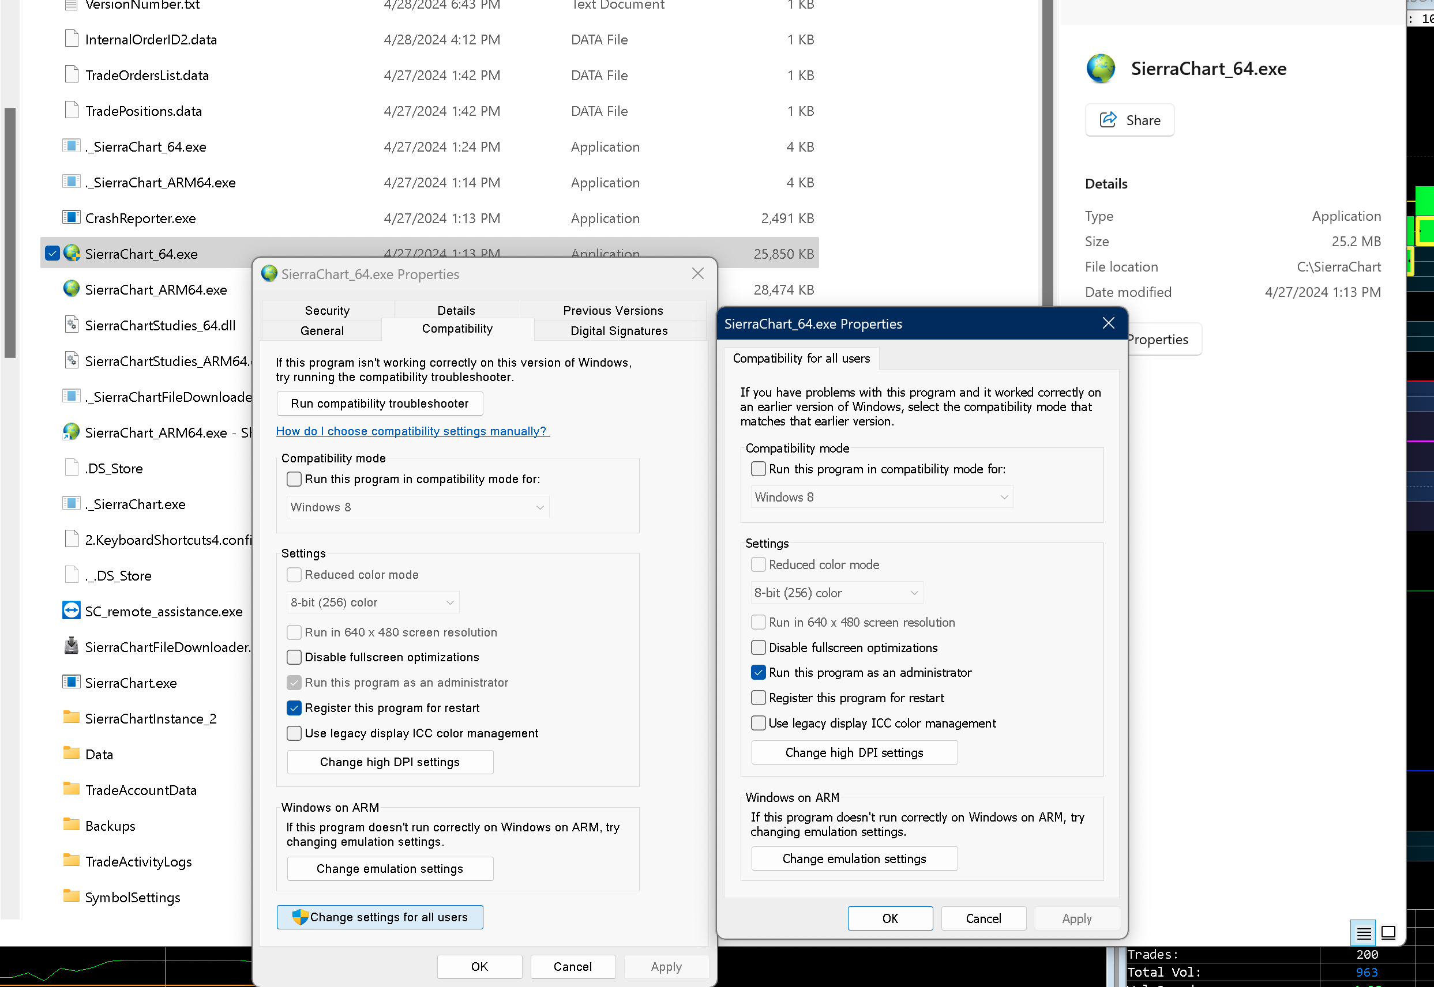Open 8-bit color dropdown in all-users dialog

click(836, 593)
